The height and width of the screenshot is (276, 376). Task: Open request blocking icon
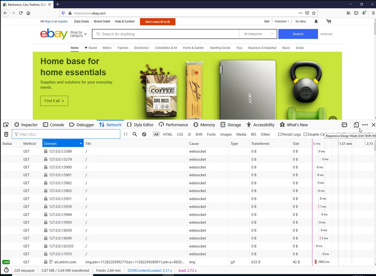coord(144,134)
